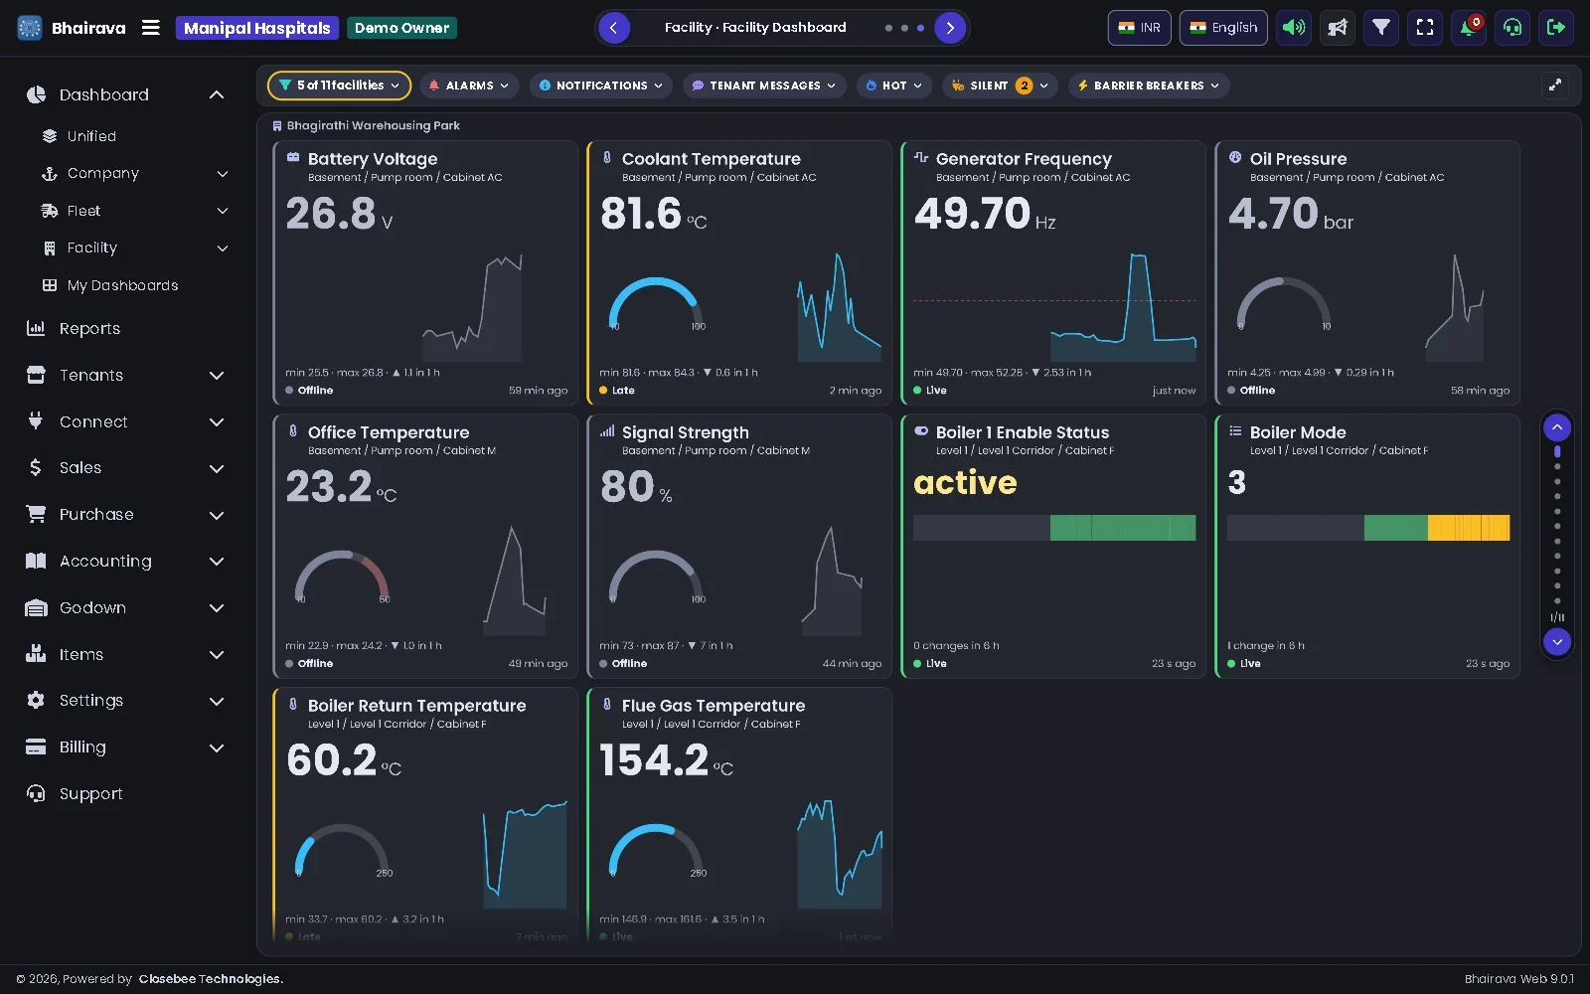The height and width of the screenshot is (994, 1590).
Task: Expand the Notifications dropdown
Action: click(600, 85)
